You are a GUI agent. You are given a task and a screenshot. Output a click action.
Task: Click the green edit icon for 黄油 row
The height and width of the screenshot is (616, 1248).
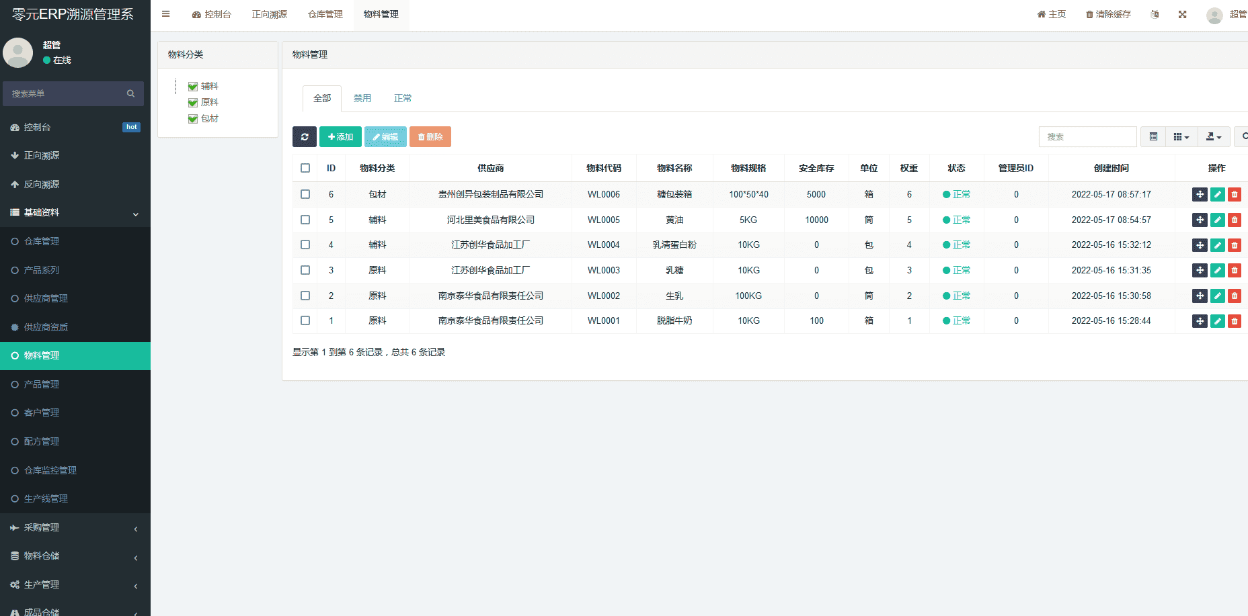(x=1217, y=220)
